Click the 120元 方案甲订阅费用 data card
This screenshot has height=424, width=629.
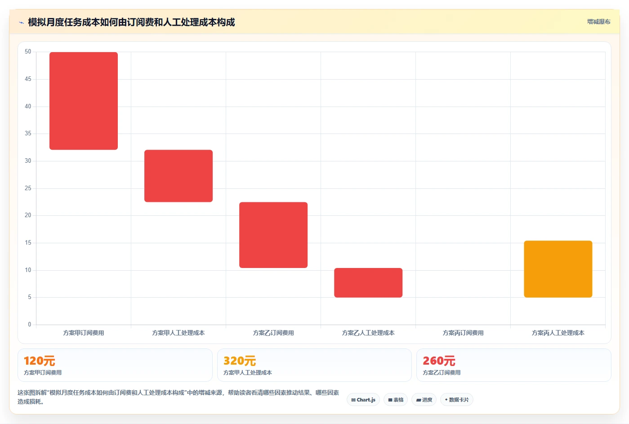click(115, 365)
